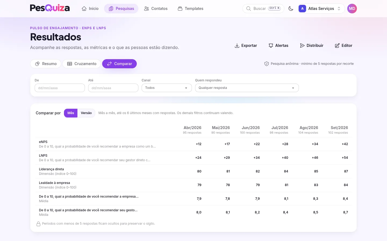387x241 pixels.
Task: Click the eNPS row label
Action: 43,142
